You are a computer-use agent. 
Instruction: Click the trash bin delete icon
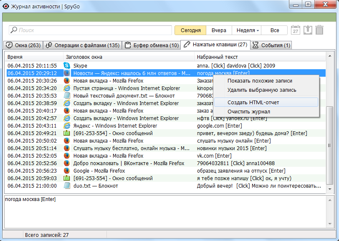(x=319, y=30)
